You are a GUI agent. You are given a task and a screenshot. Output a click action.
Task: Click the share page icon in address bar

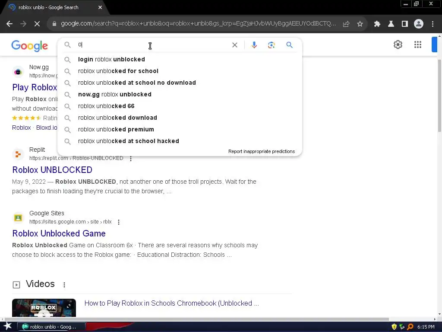(x=346, y=24)
